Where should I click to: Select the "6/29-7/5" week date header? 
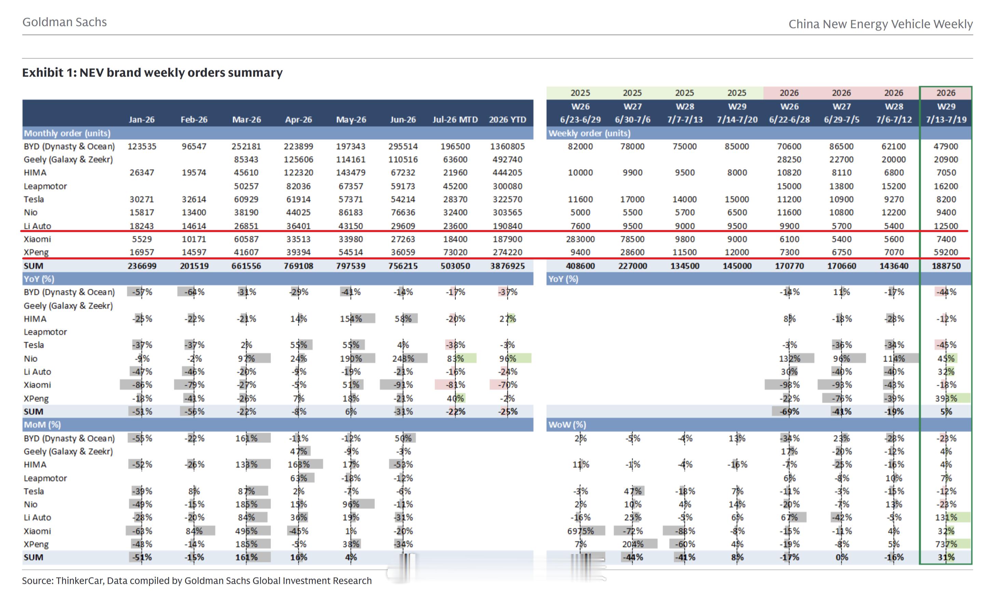841,120
